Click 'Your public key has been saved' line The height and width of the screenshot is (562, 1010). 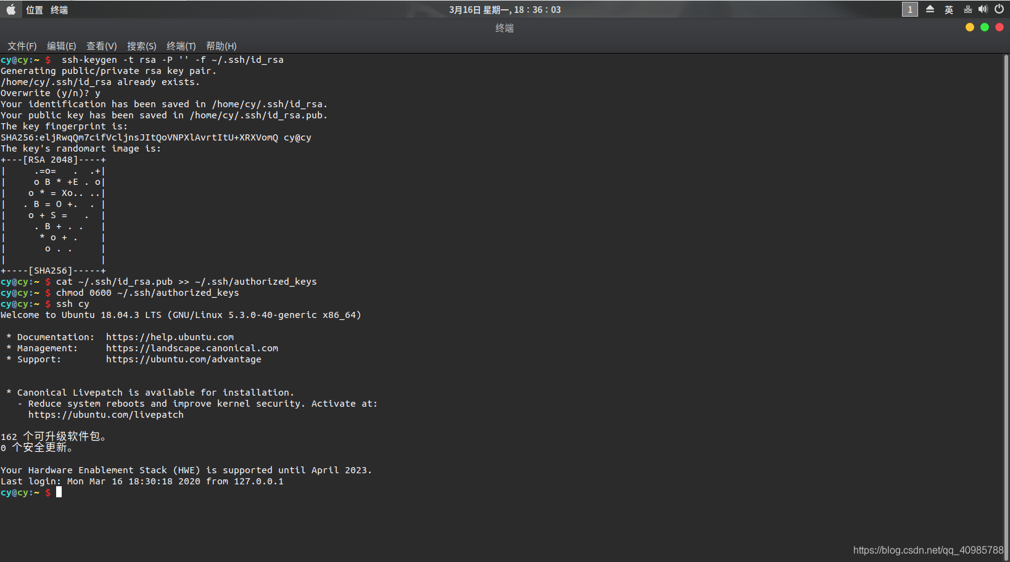[x=164, y=115]
